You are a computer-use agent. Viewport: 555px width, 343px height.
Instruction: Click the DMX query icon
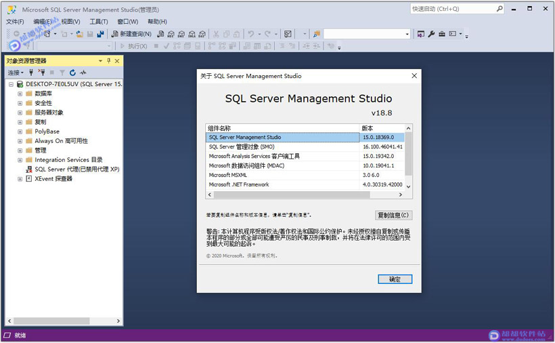[181, 34]
